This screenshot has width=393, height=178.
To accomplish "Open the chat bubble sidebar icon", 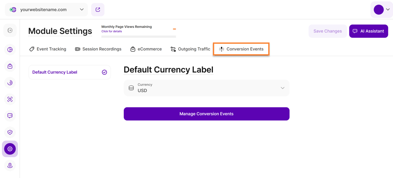I will point(10,115).
